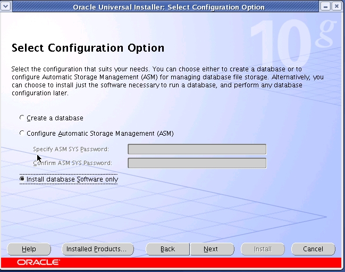Cancel the Oracle installation
Viewport: 345px width, 272px height.
coord(313,249)
